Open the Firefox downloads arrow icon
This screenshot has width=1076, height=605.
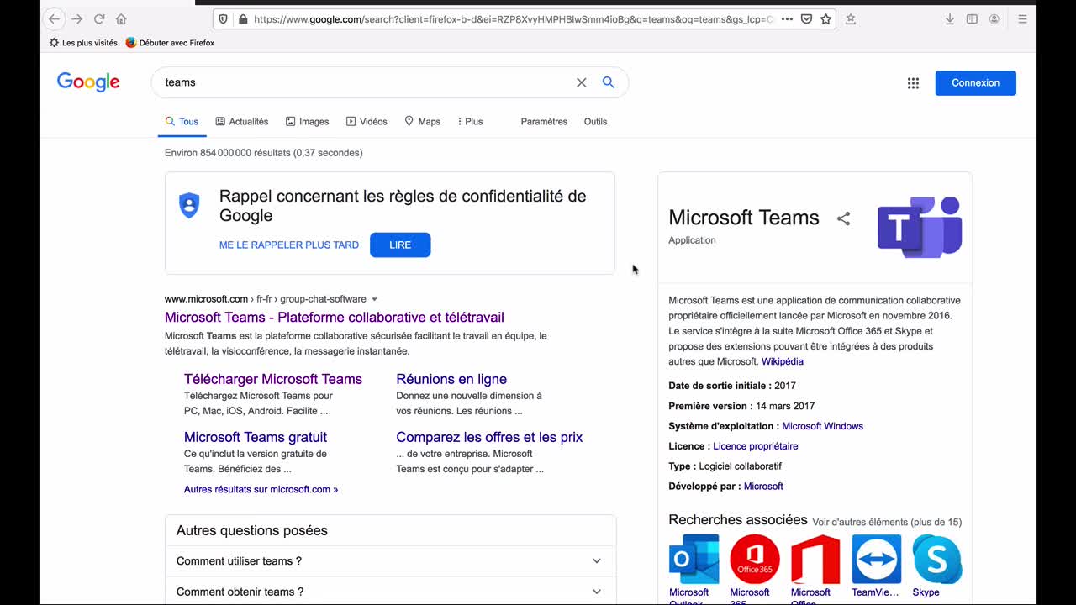[950, 18]
